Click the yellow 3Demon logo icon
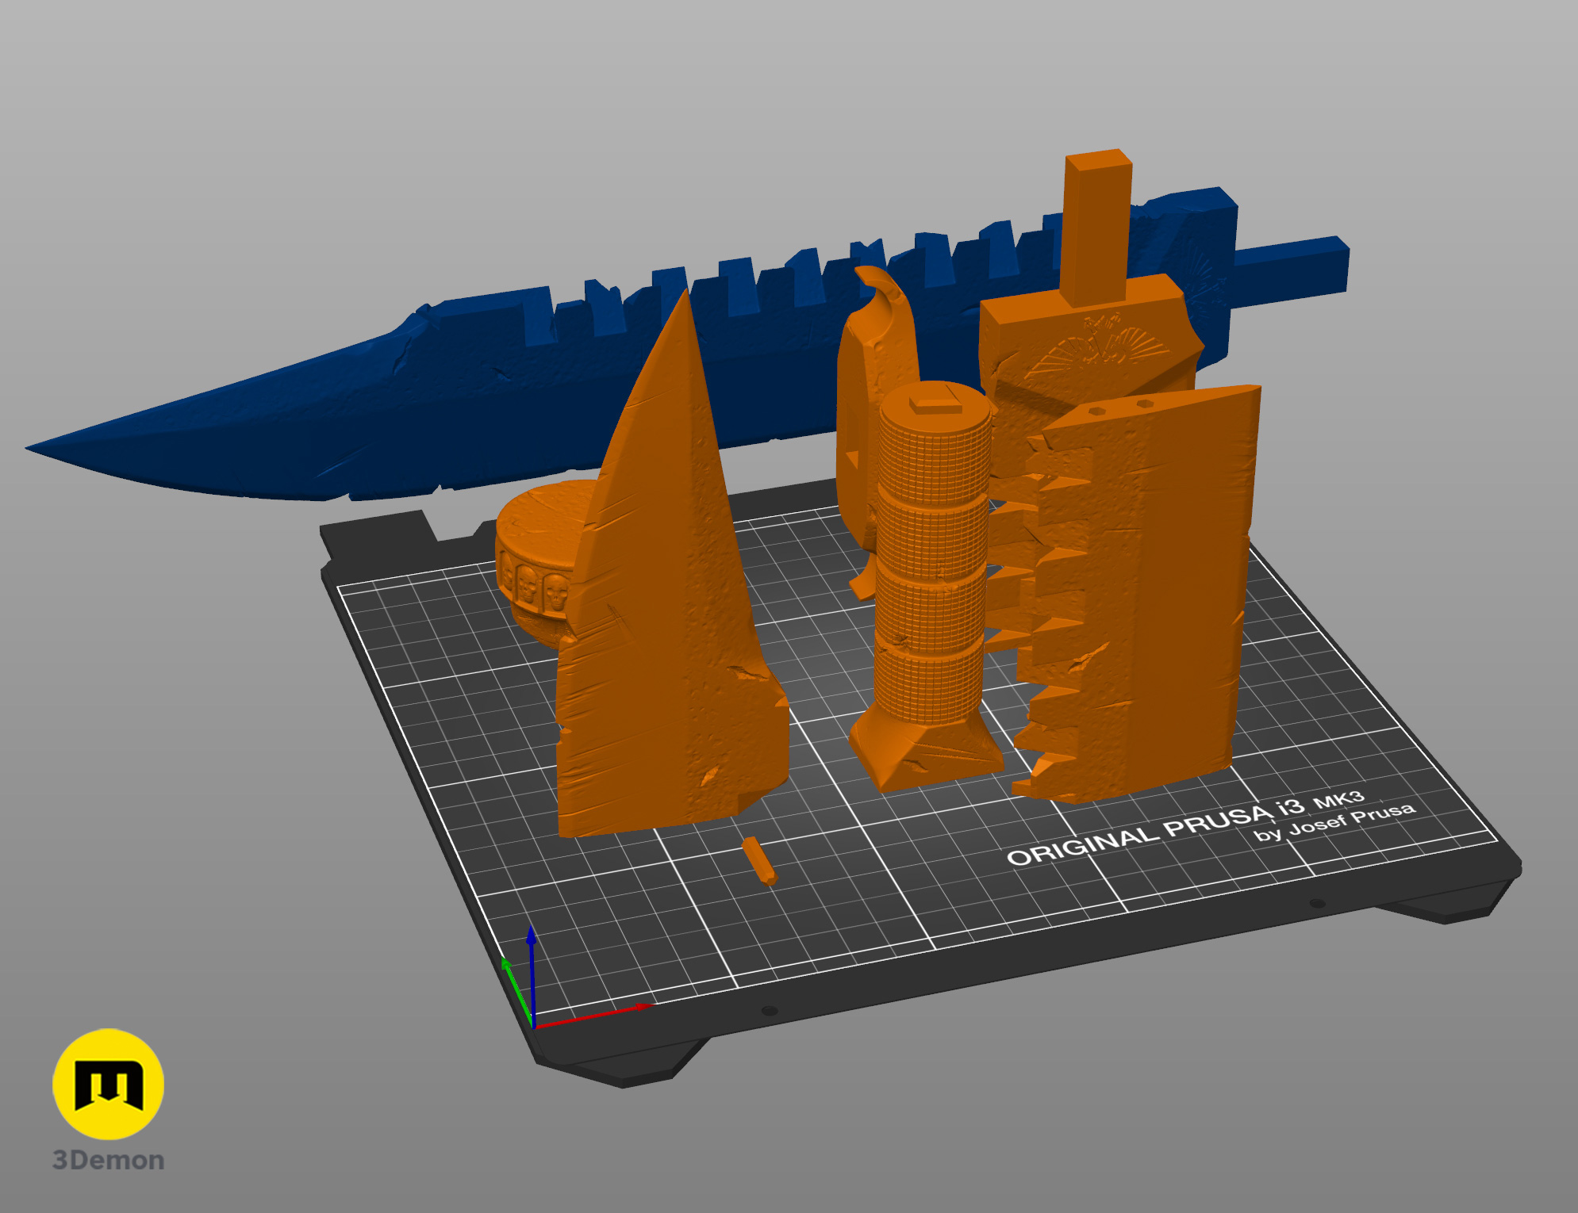 (108, 1084)
